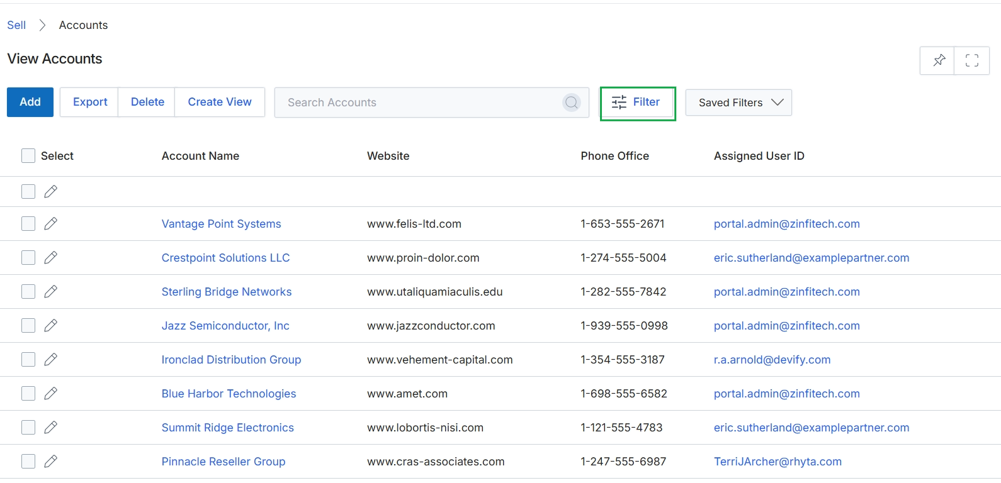
Task: Select website www.jazzconductor.com
Action: click(431, 326)
